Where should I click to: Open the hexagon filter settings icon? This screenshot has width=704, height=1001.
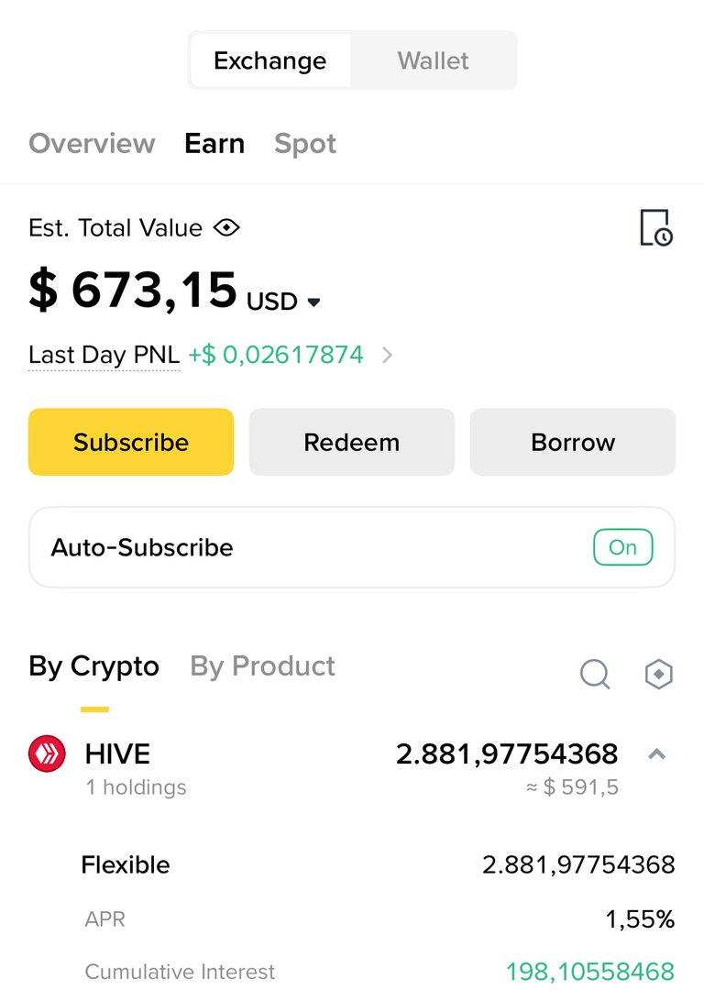(659, 674)
